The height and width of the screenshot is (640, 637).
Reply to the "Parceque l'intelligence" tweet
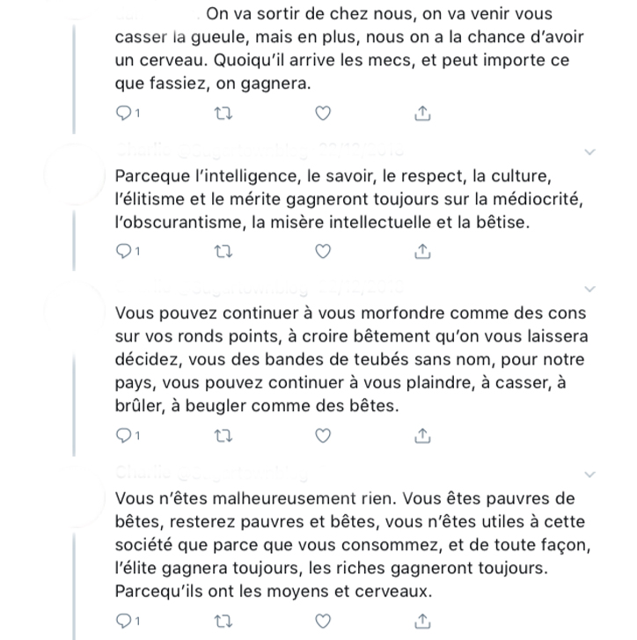click(124, 252)
